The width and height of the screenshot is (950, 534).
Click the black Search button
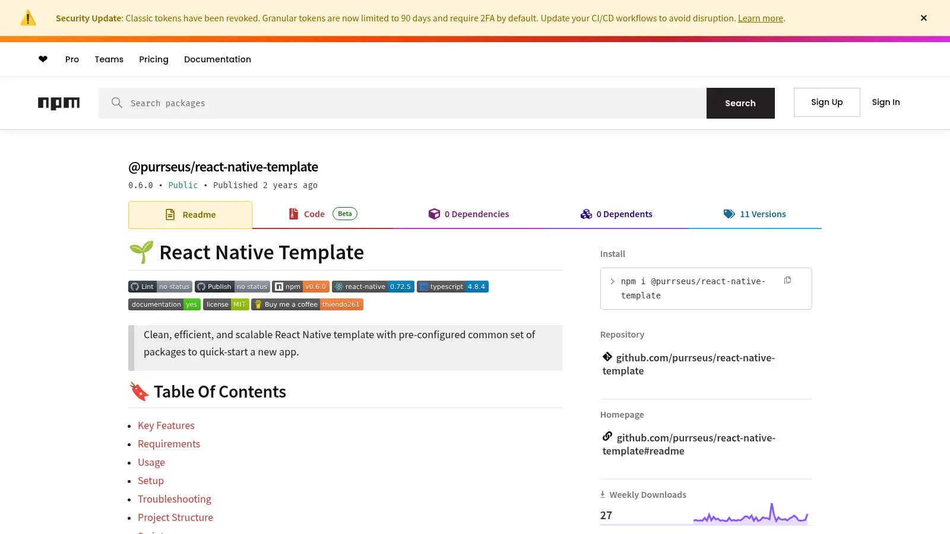[x=740, y=103]
